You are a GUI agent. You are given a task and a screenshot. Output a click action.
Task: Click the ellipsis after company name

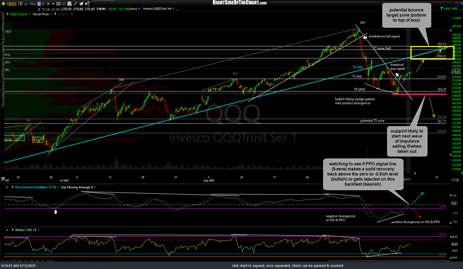178,9
